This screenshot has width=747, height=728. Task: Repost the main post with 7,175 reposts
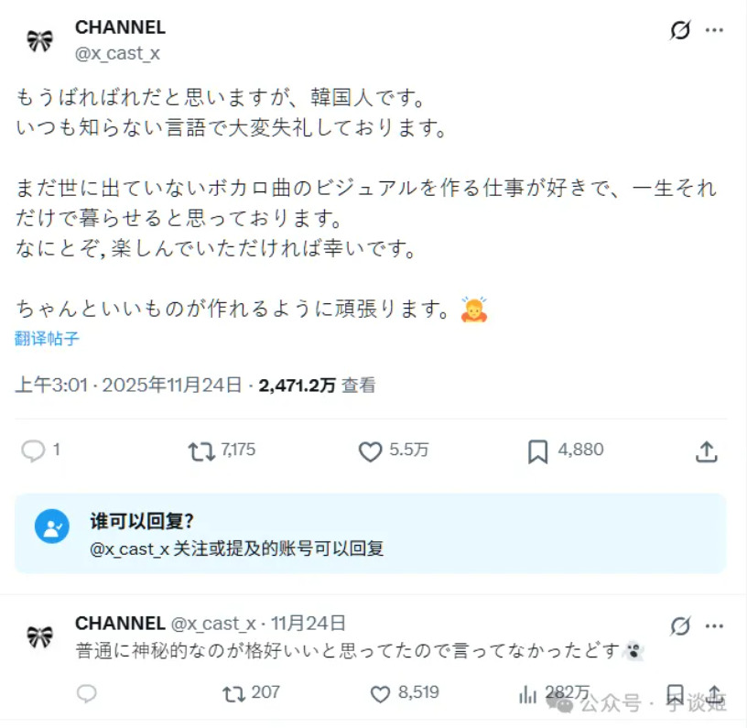pos(199,451)
